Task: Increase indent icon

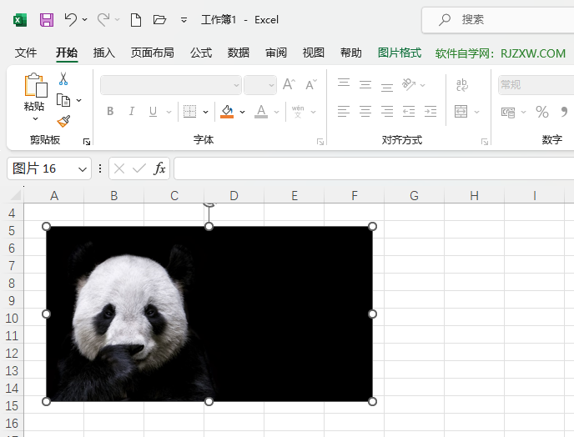Action: [430, 111]
